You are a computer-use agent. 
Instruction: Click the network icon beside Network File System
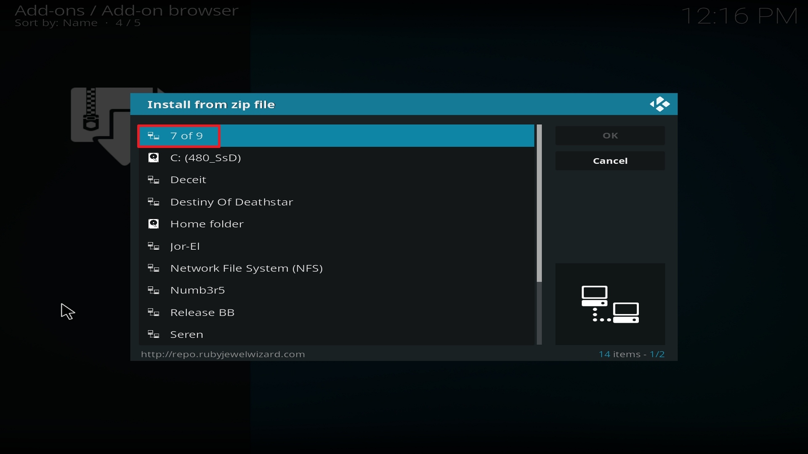(x=154, y=268)
